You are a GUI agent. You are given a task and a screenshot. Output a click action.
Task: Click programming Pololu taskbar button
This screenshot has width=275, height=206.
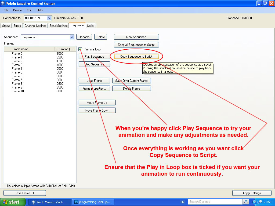point(93,202)
